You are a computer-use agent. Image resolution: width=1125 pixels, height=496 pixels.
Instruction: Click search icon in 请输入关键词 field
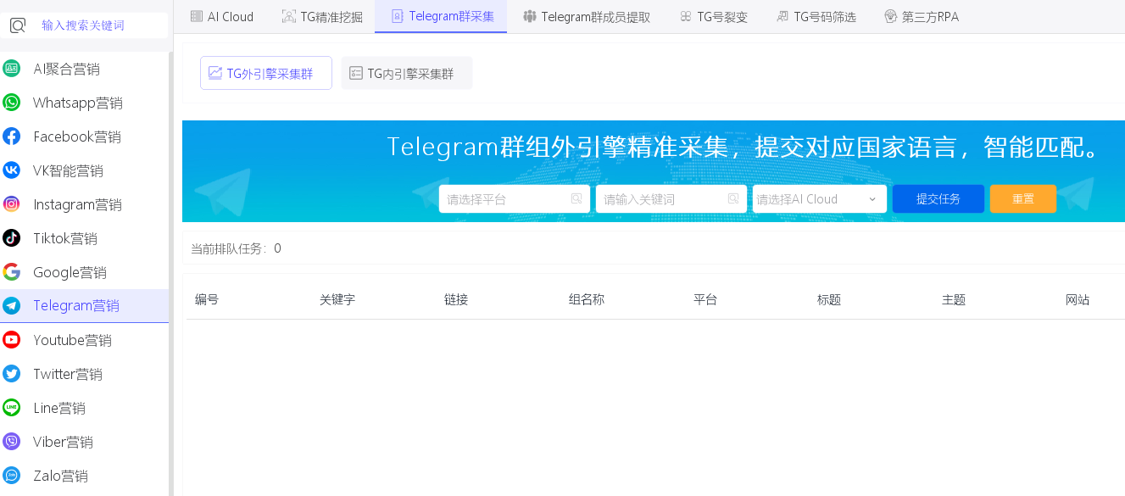pos(733,199)
